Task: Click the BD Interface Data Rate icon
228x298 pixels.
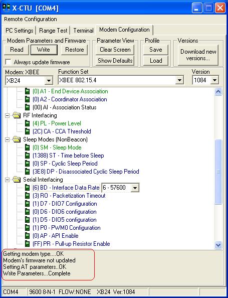Action: (x=28, y=188)
